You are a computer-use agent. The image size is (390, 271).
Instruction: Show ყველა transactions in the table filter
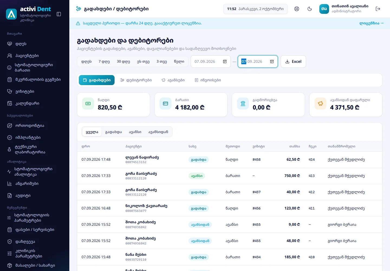click(92, 132)
